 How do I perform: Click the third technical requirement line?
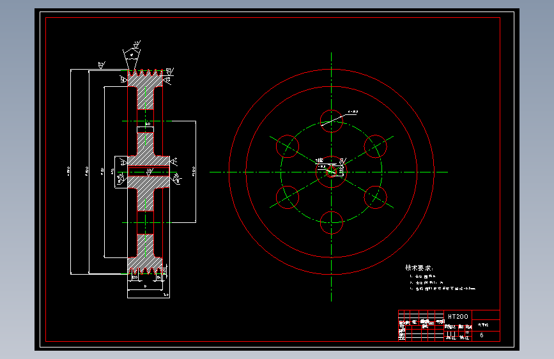[443, 288]
